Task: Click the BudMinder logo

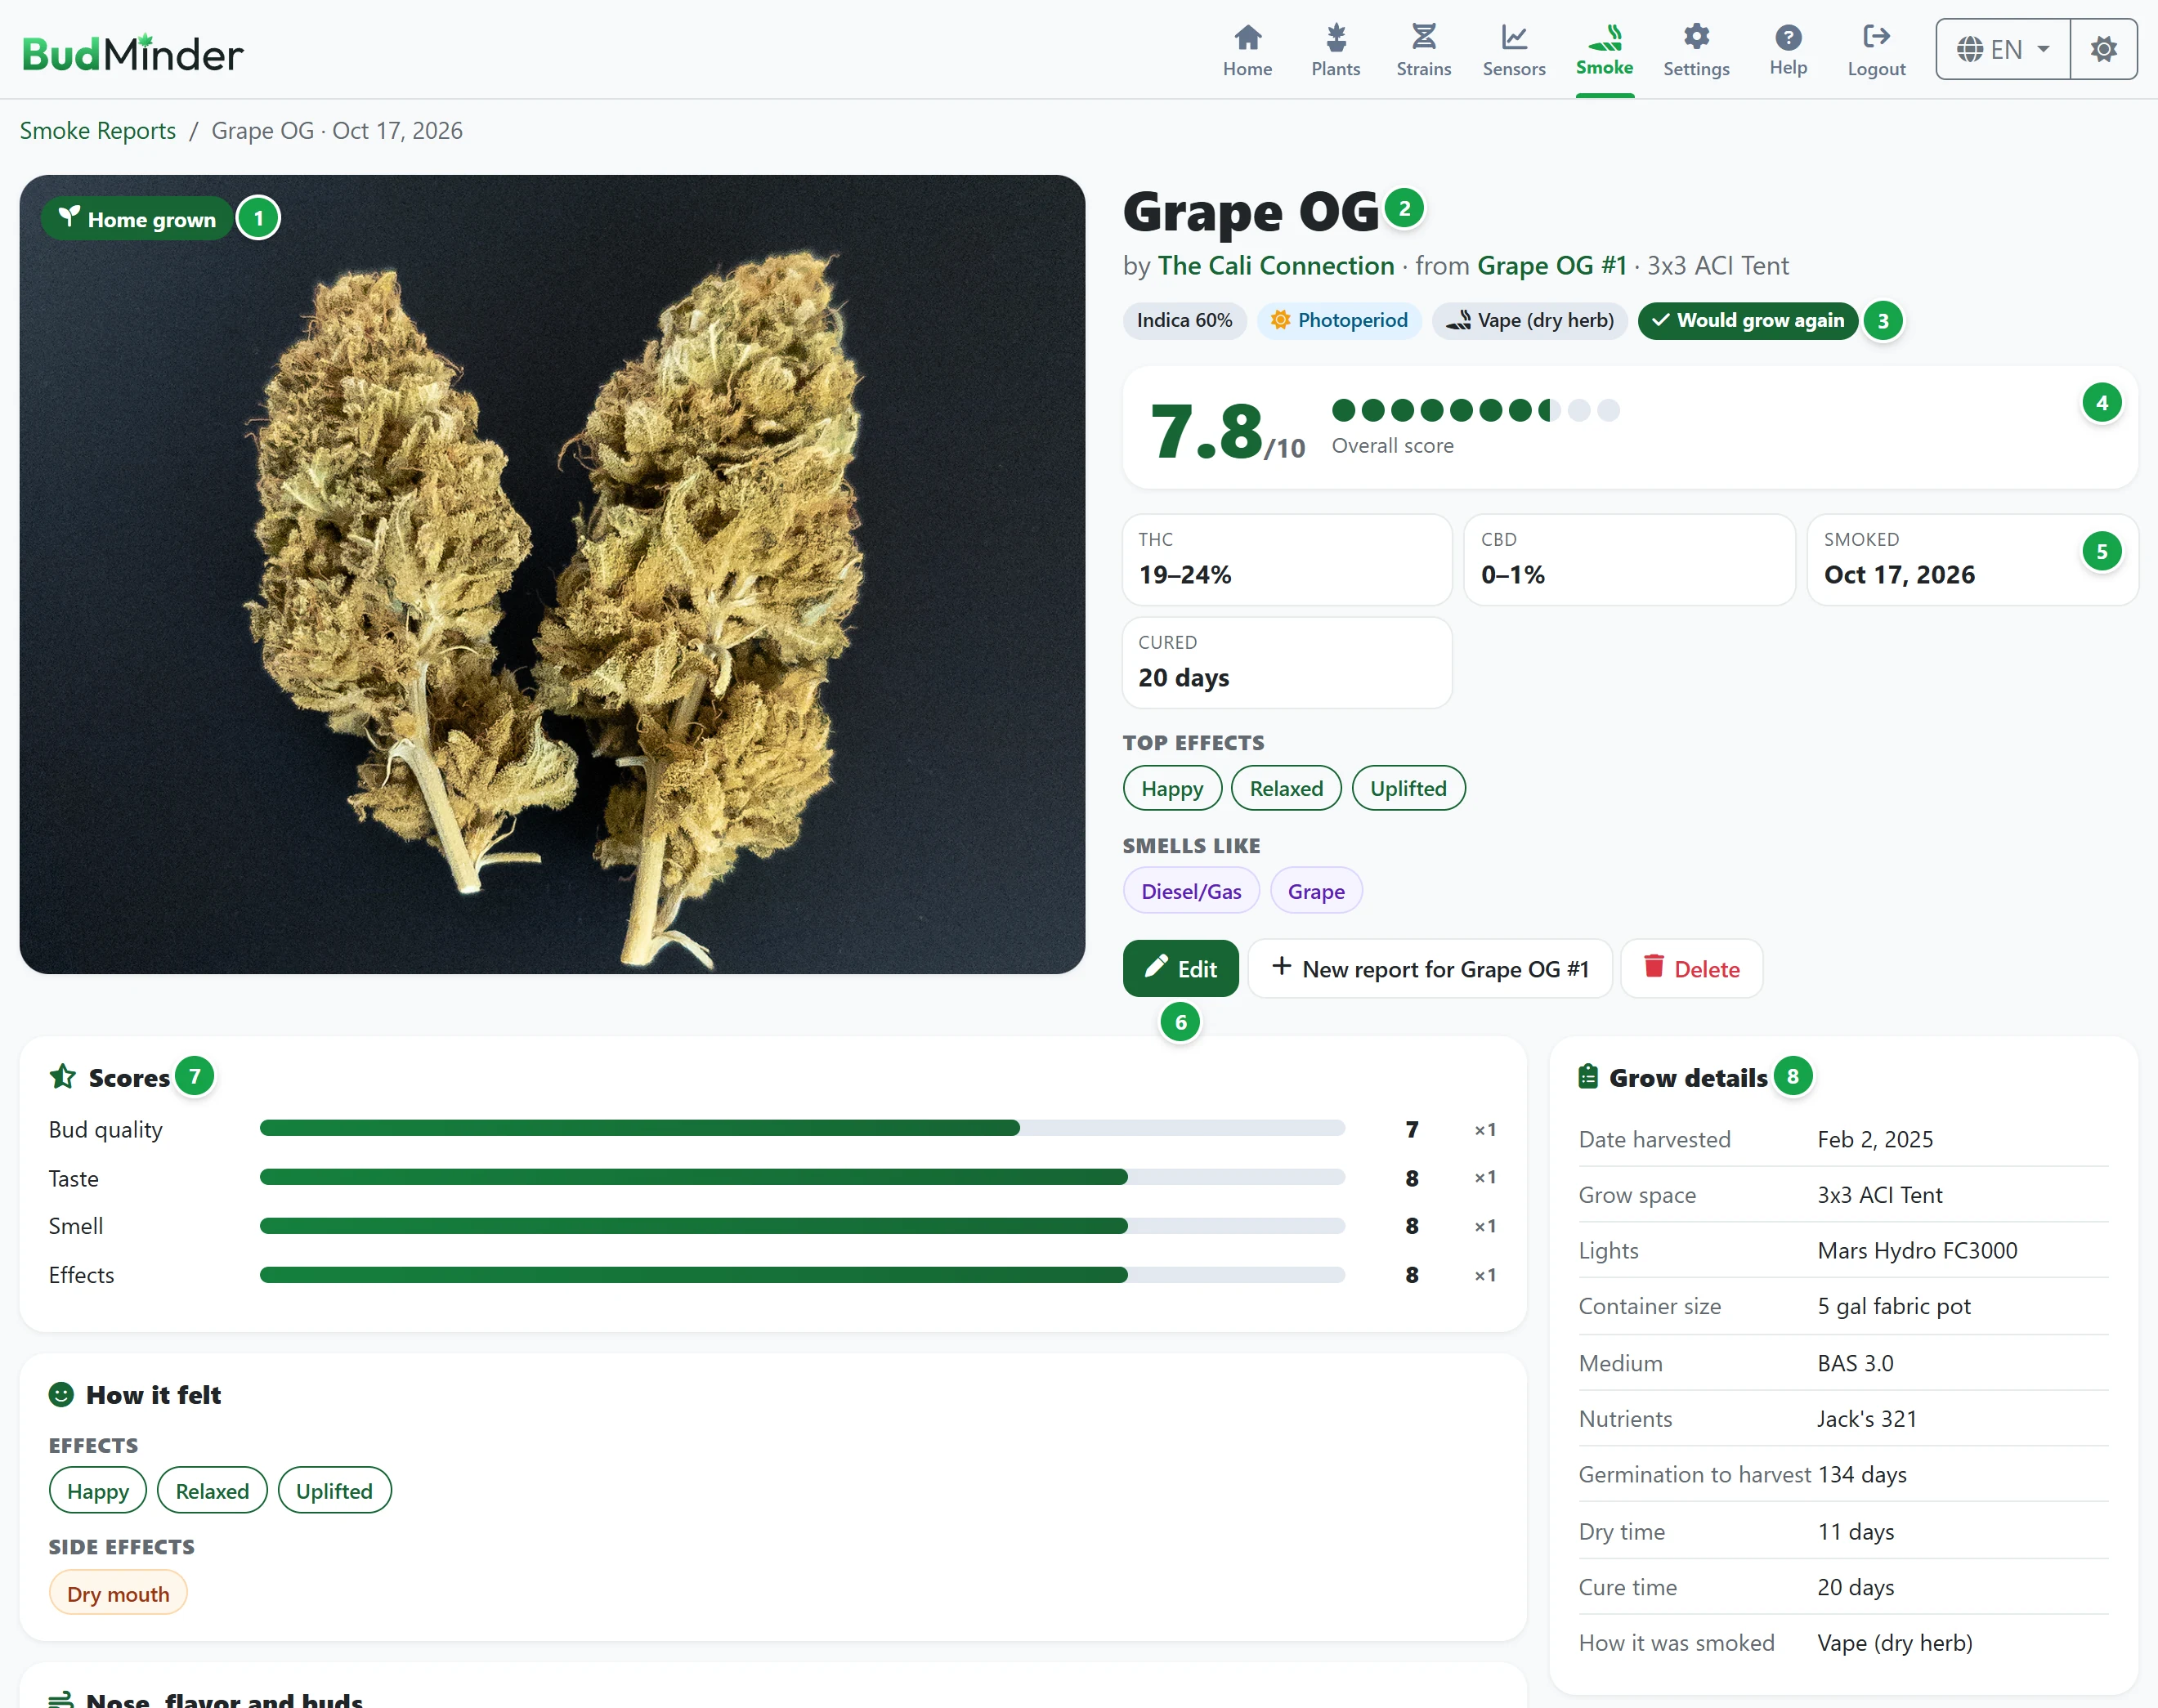Action: [x=132, y=54]
